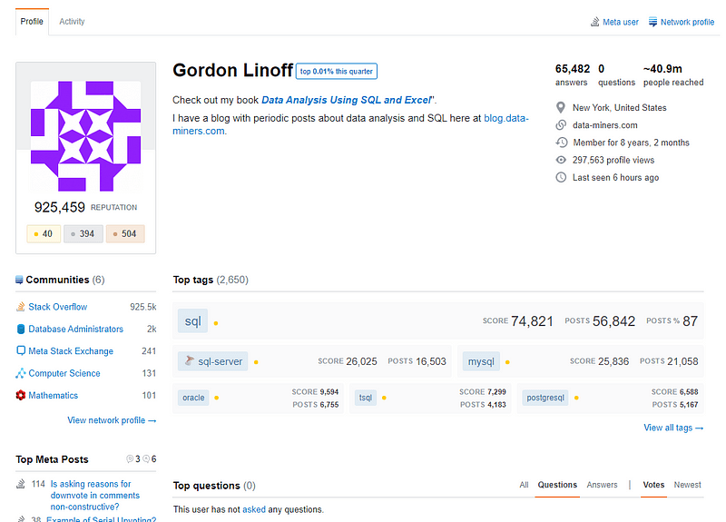Screen dimensions: 726x522
Task: Select the Questions filter tab
Action: pos(557,485)
